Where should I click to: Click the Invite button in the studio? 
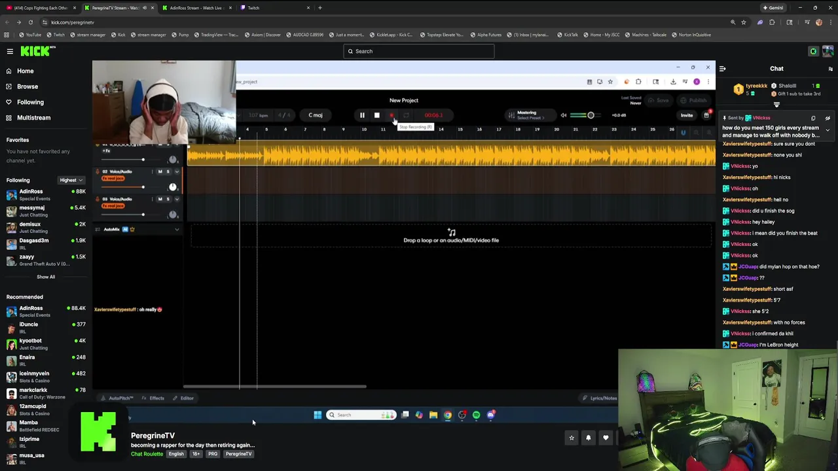click(x=686, y=115)
